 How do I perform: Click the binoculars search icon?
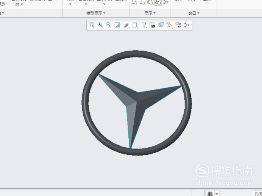coord(210,194)
